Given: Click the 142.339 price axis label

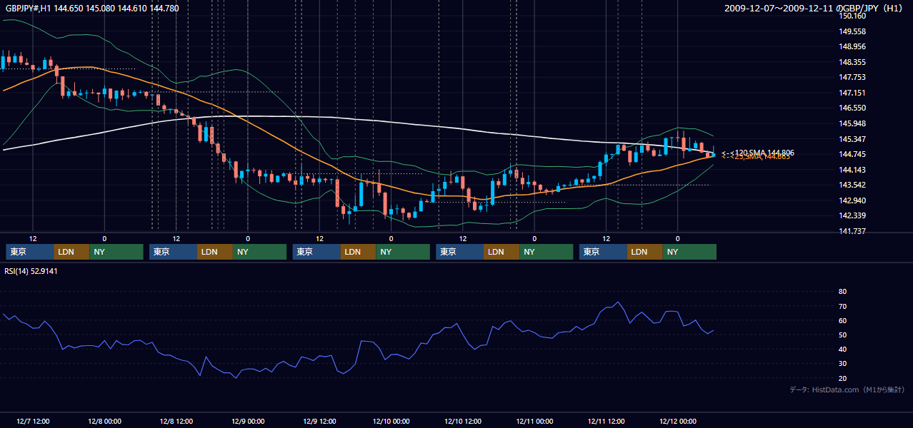Looking at the screenshot, I should pyautogui.click(x=852, y=215).
